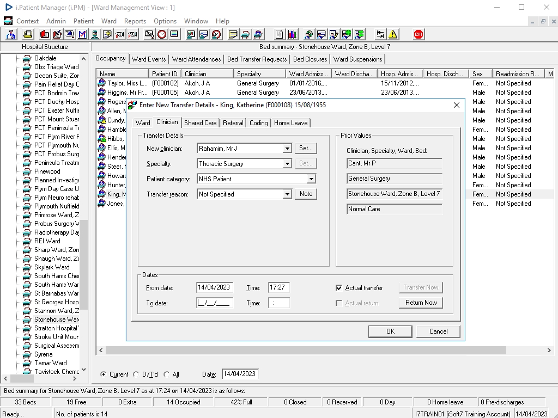Viewport: 558px width, 418px height.
Task: Click the printer toolbar icon
Action: (x=28, y=34)
